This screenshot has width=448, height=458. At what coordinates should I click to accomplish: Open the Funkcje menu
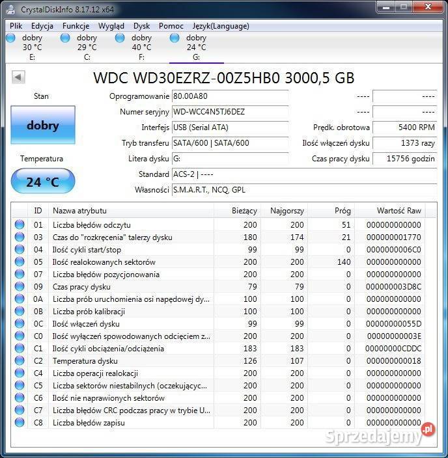[76, 26]
